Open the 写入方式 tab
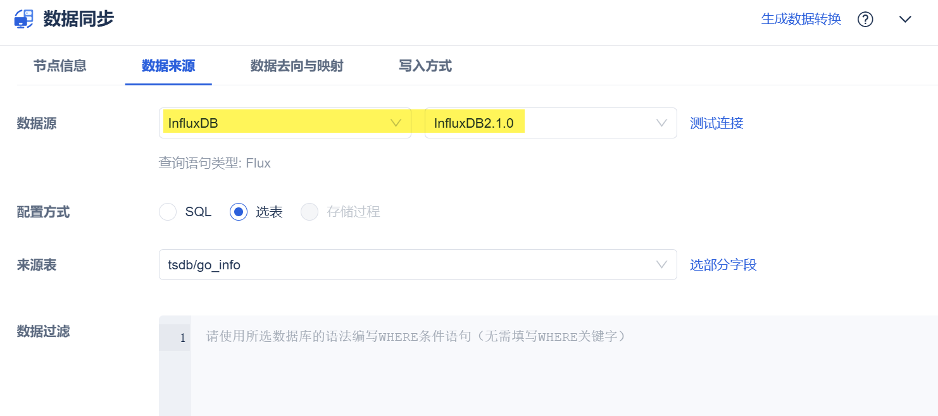938x416 pixels. click(x=425, y=66)
